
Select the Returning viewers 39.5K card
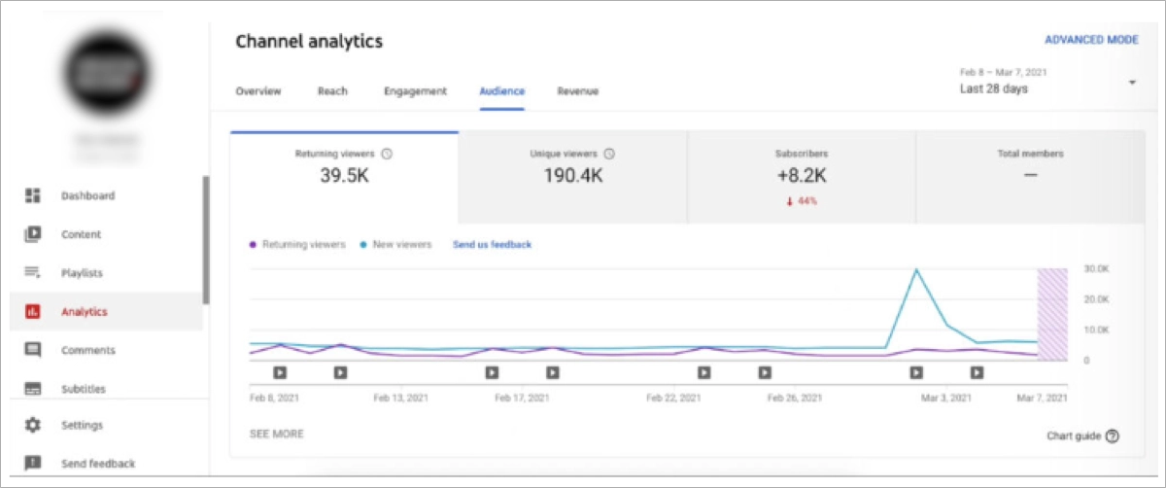[344, 178]
